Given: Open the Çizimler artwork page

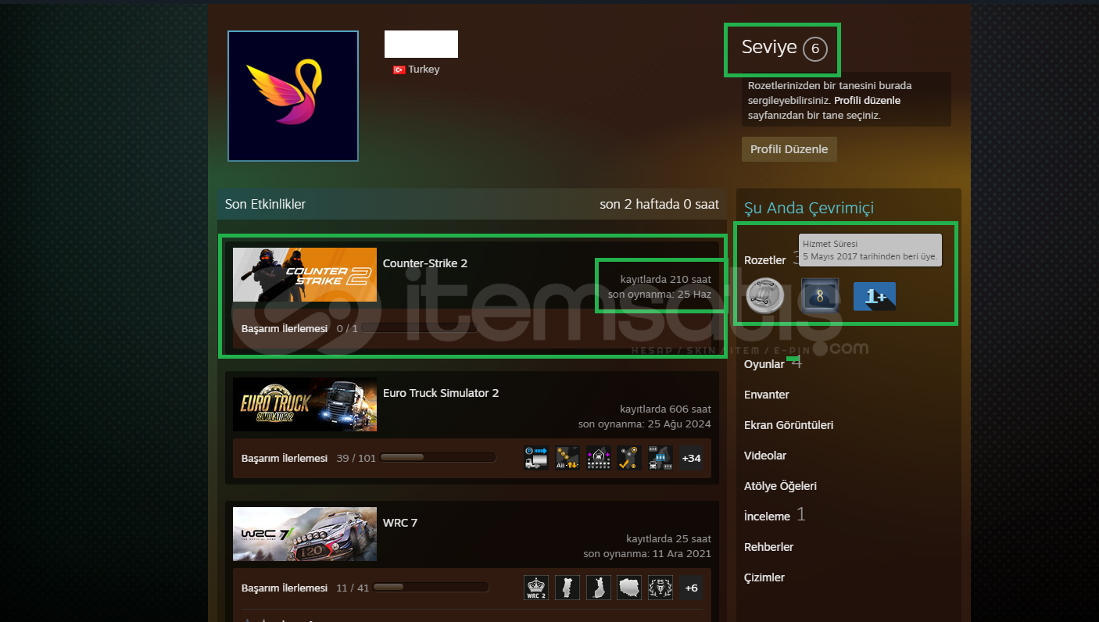Looking at the screenshot, I should click(x=764, y=577).
